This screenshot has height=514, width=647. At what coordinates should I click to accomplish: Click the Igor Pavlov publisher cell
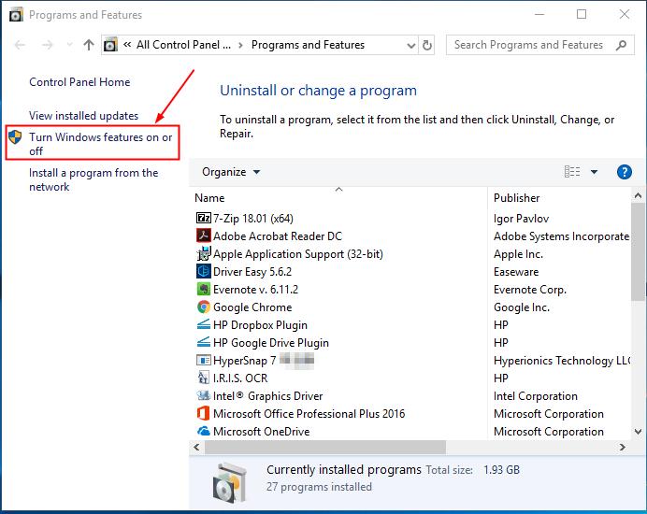click(521, 219)
